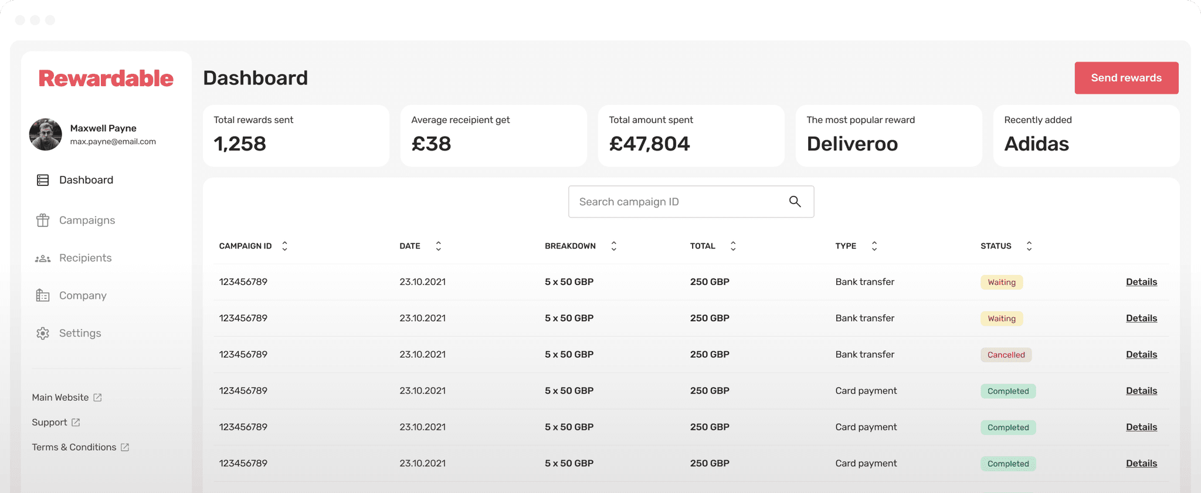Click the first Waiting status badge

click(x=1002, y=282)
